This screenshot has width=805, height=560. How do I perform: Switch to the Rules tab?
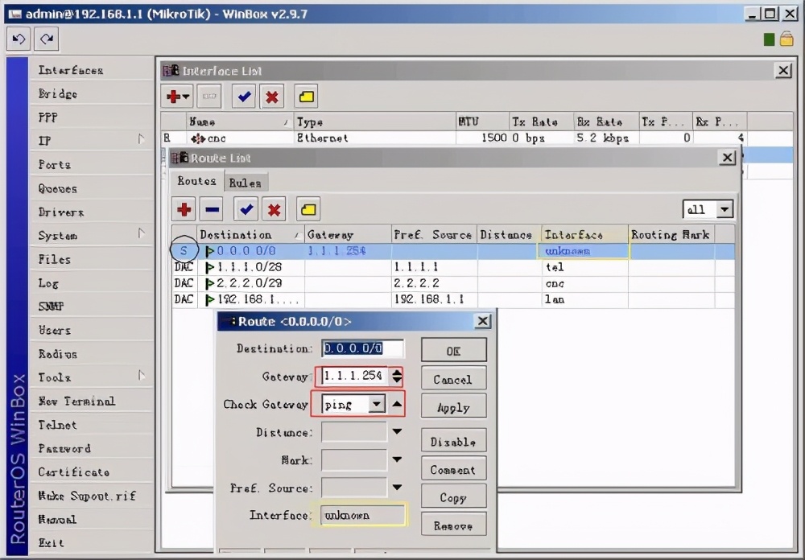pyautogui.click(x=245, y=183)
